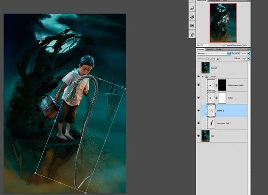
Task: Hide the Koffer layer
Action: click(x=198, y=98)
